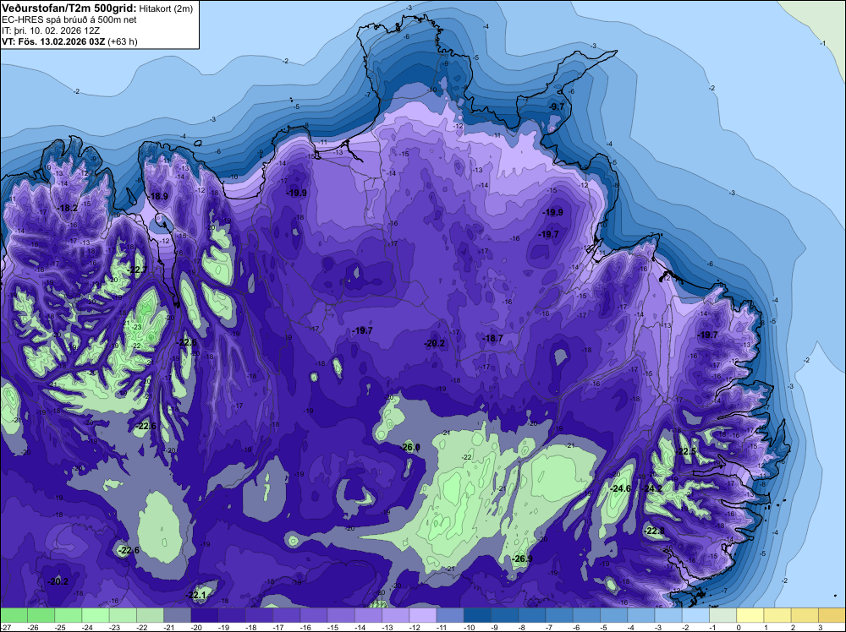Click the bold -26.0 temperature value
The height and width of the screenshot is (632, 846).
(x=410, y=447)
